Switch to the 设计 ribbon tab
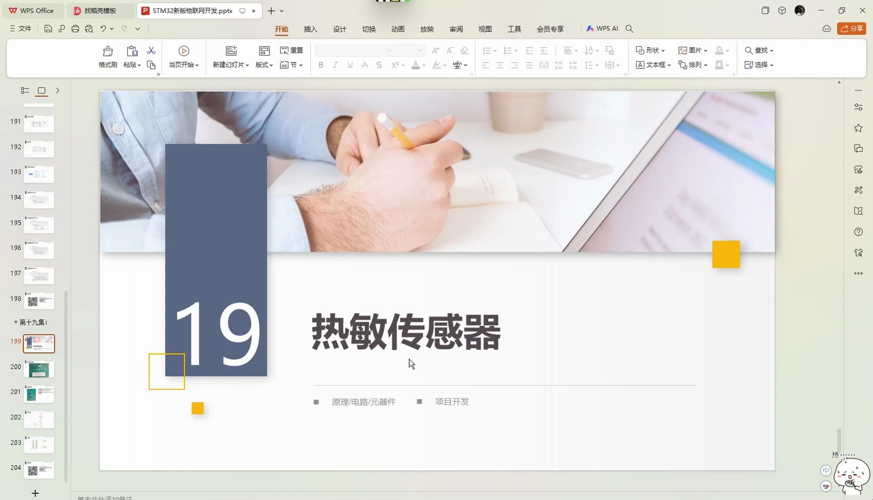The width and height of the screenshot is (873, 500). point(339,29)
